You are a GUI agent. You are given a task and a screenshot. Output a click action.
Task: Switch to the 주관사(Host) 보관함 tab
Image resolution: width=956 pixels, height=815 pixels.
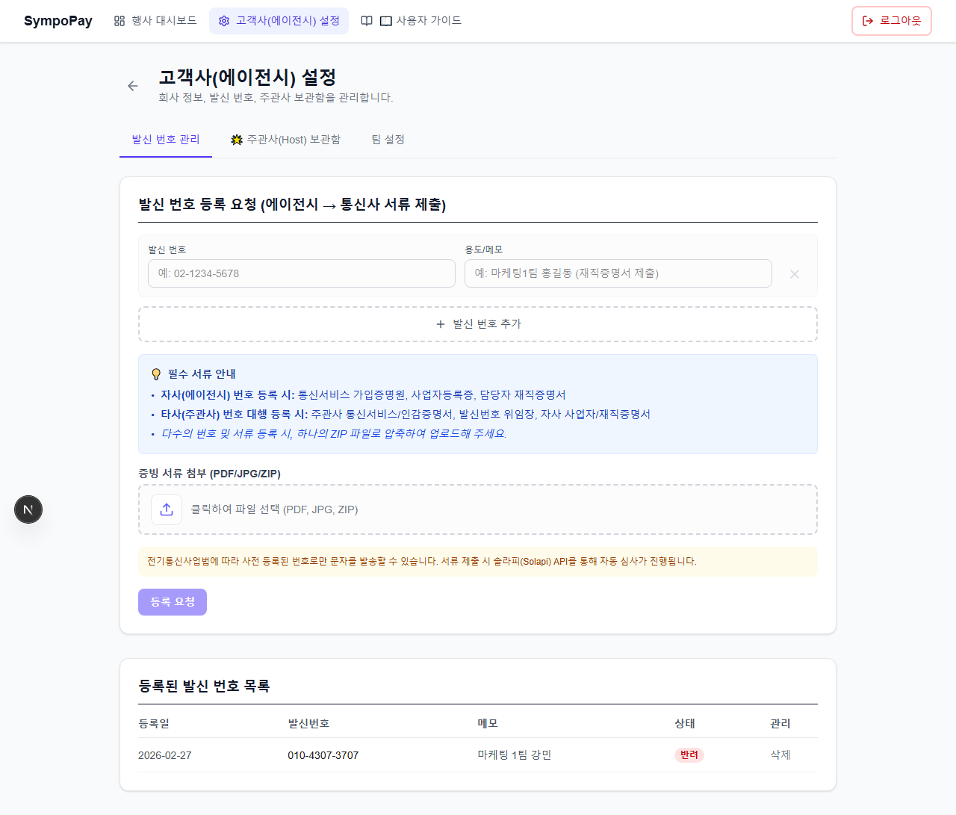285,140
